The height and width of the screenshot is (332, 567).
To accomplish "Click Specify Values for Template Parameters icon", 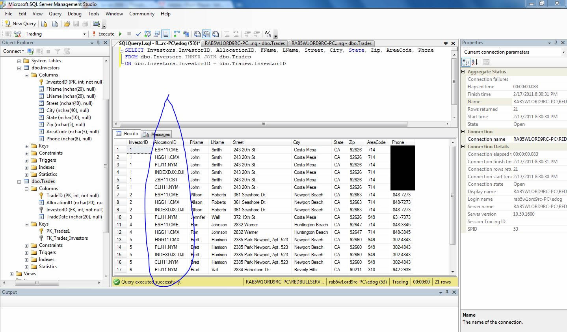I will (268, 34).
